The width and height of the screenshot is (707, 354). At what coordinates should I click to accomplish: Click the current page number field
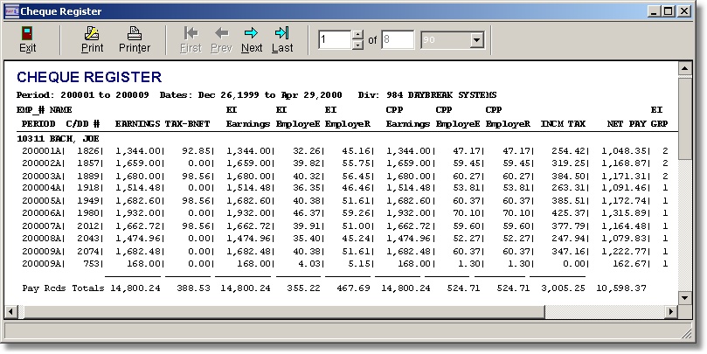[x=334, y=39]
